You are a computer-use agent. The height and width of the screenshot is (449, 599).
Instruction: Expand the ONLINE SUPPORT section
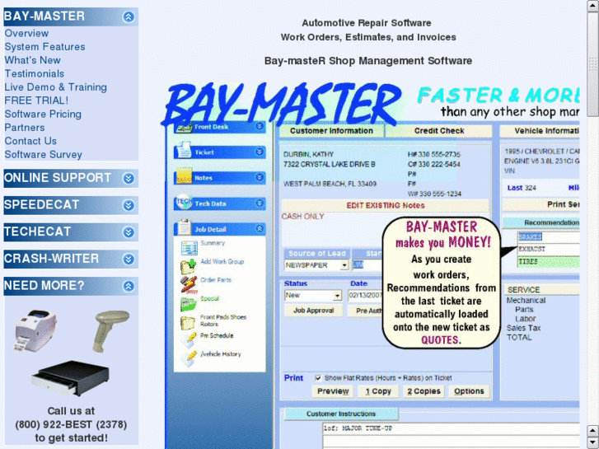tap(129, 178)
